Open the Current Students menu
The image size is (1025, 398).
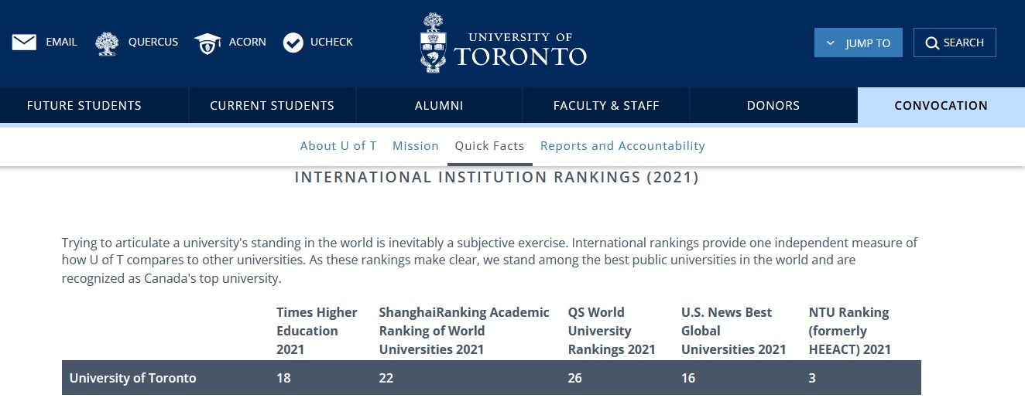(x=273, y=105)
